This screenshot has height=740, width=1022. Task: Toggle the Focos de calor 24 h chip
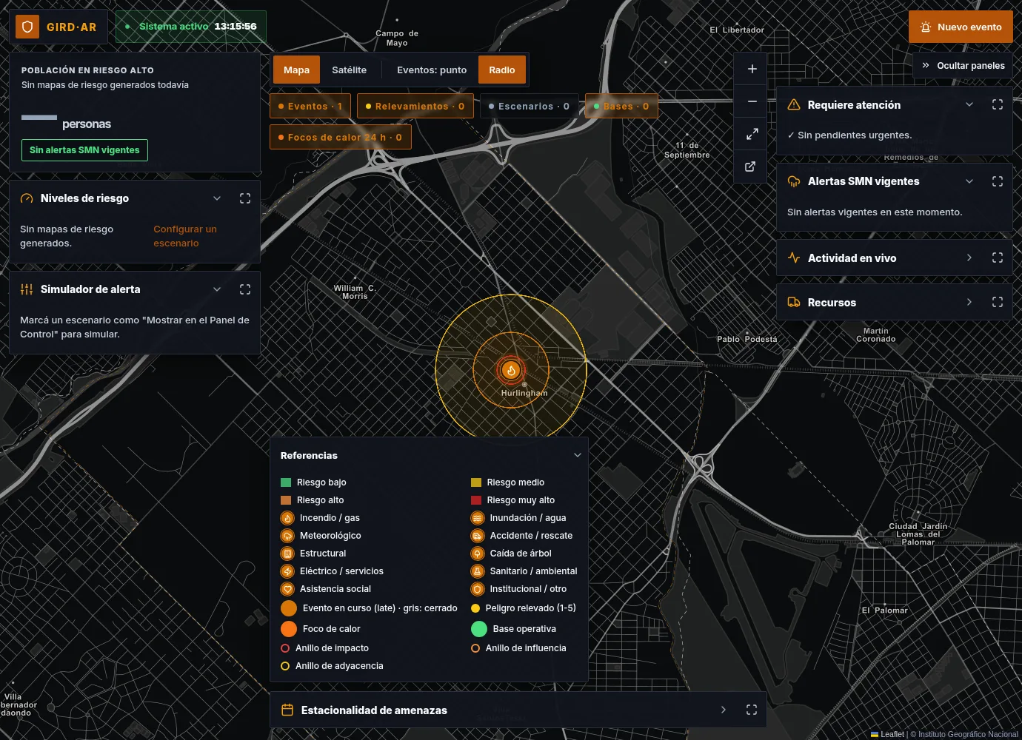coord(340,138)
